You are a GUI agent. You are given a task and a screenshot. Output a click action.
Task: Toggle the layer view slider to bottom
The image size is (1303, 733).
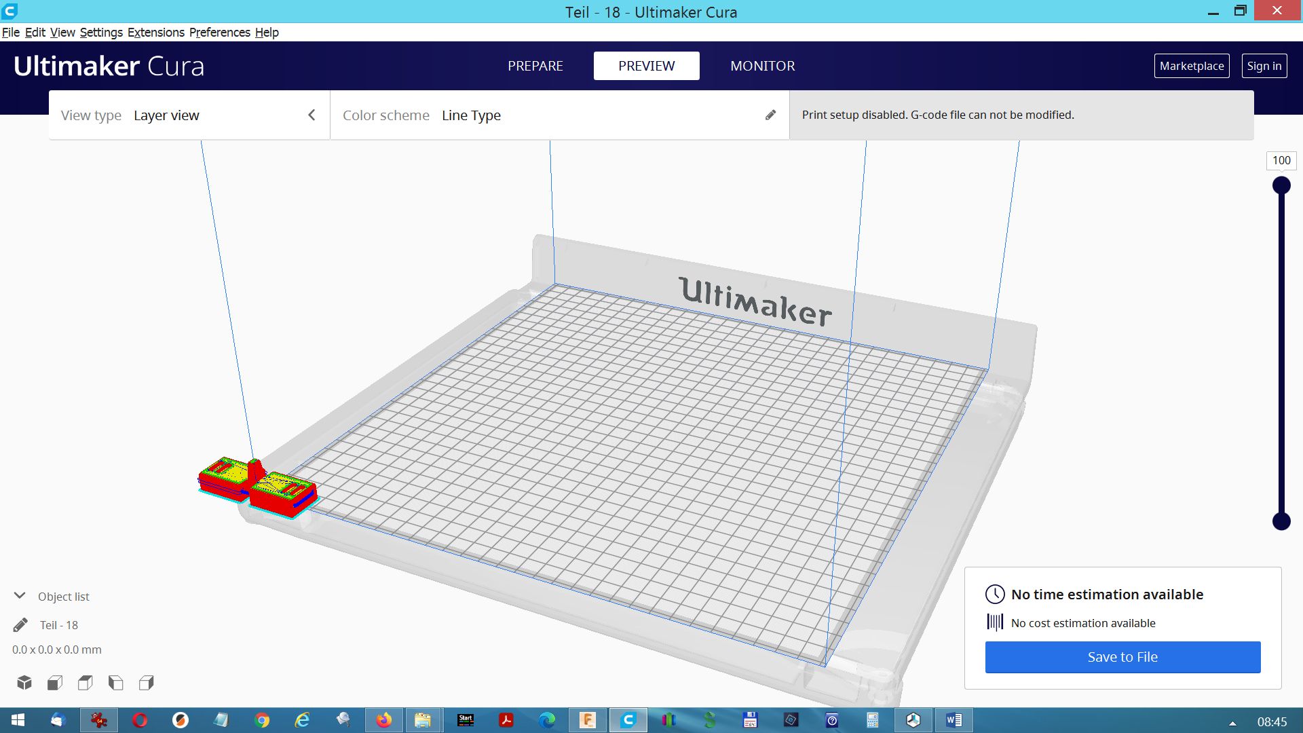coord(1281,520)
